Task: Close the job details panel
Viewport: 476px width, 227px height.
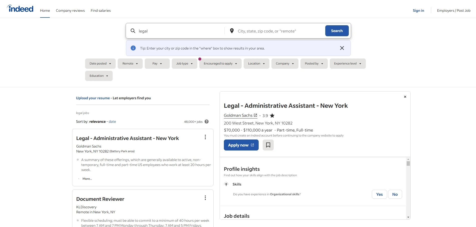Action: [405, 97]
